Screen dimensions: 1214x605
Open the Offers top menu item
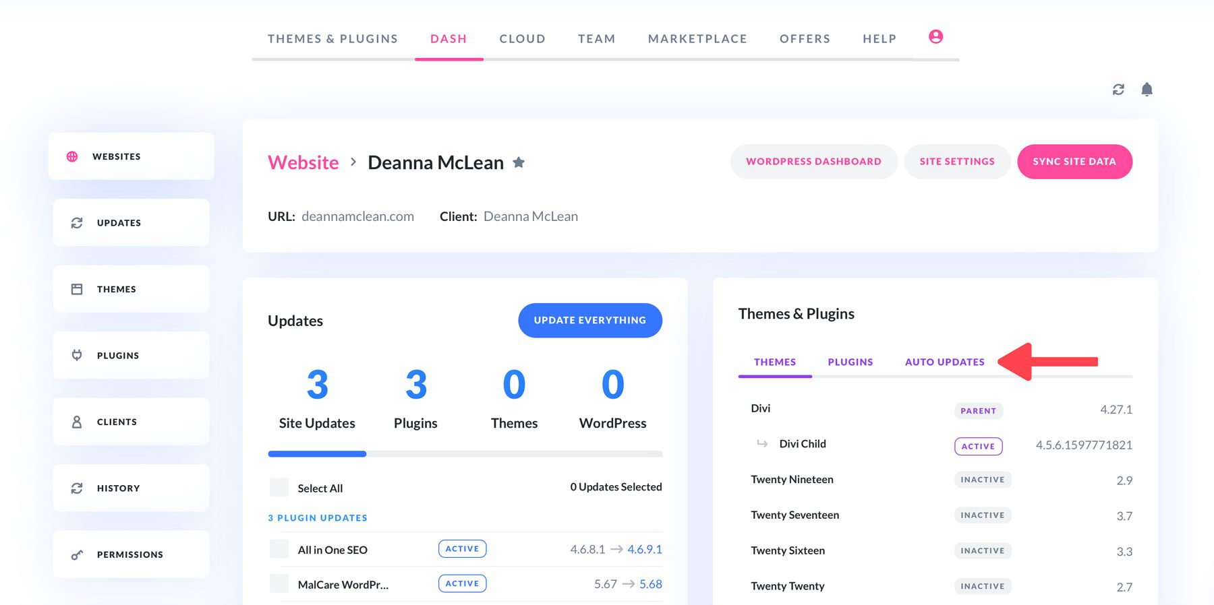[x=805, y=39]
